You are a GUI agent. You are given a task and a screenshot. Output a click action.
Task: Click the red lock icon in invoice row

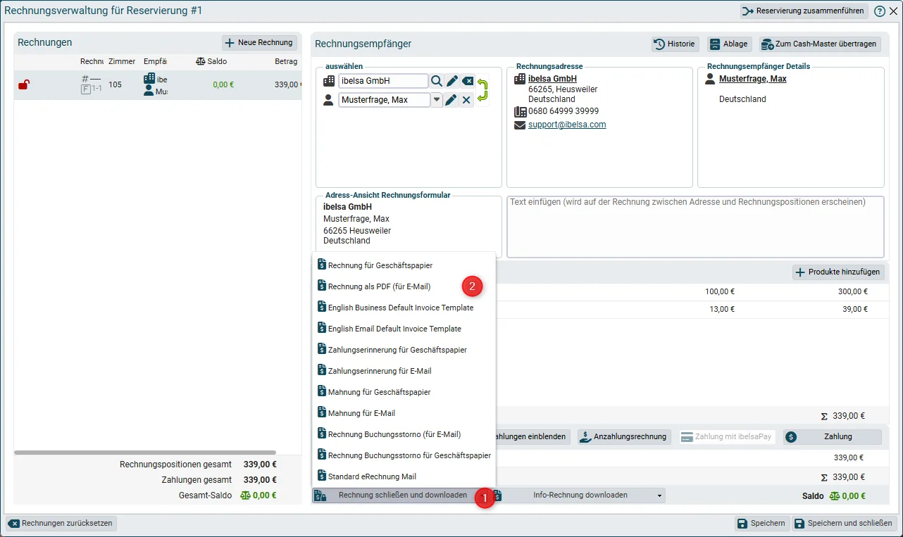pyautogui.click(x=24, y=85)
